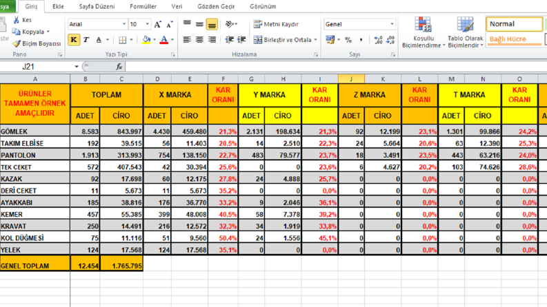Switch to the Gözden Geçir tab
The image size is (547, 307).
(x=216, y=6)
